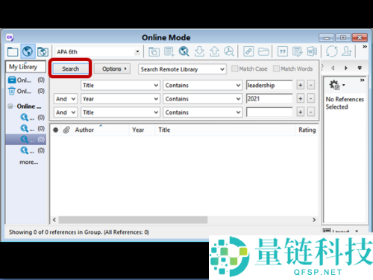
Task: Create a New Reference from the toolbar
Action: [x=169, y=51]
